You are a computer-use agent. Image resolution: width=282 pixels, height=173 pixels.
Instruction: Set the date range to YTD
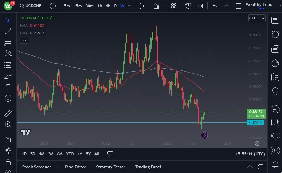click(x=70, y=154)
